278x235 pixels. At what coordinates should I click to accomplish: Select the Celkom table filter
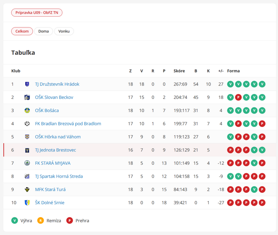pyautogui.click(x=22, y=31)
